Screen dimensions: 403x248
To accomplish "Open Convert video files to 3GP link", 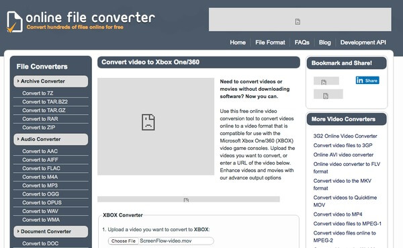I will 343,145.
